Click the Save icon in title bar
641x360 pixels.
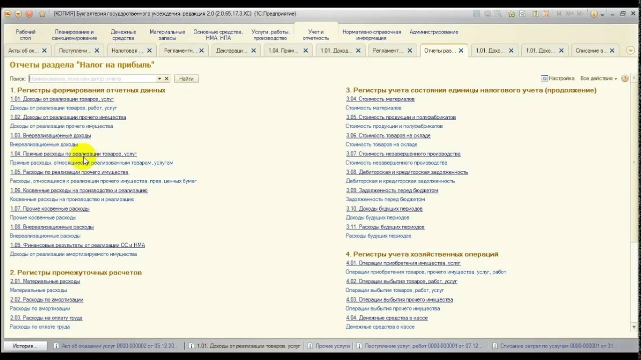[x=476, y=14]
